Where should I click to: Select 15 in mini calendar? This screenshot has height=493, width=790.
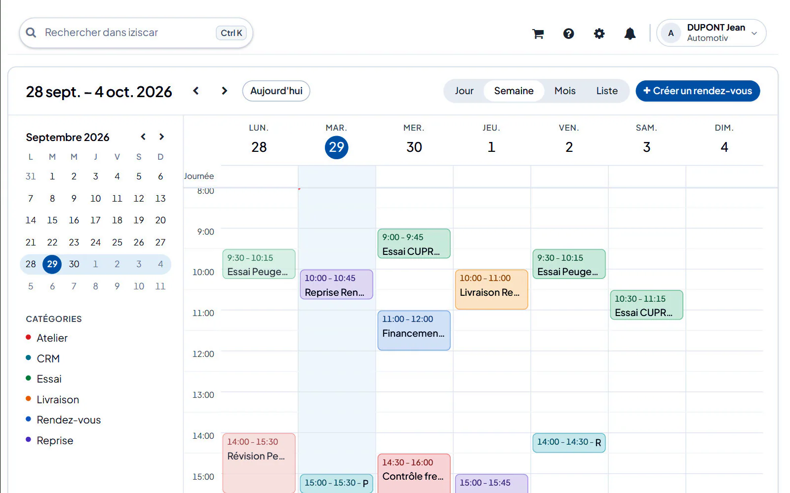(52, 220)
